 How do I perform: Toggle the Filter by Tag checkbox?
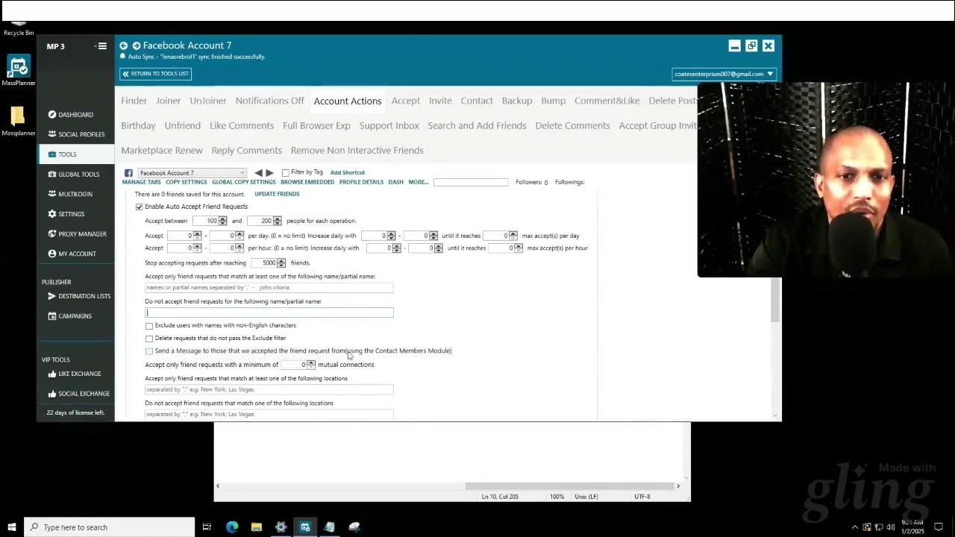[285, 173]
